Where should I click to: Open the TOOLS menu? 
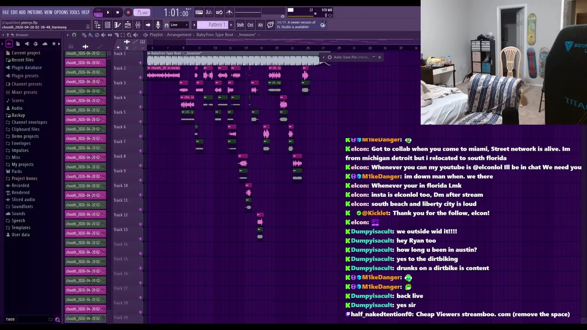coord(74,12)
